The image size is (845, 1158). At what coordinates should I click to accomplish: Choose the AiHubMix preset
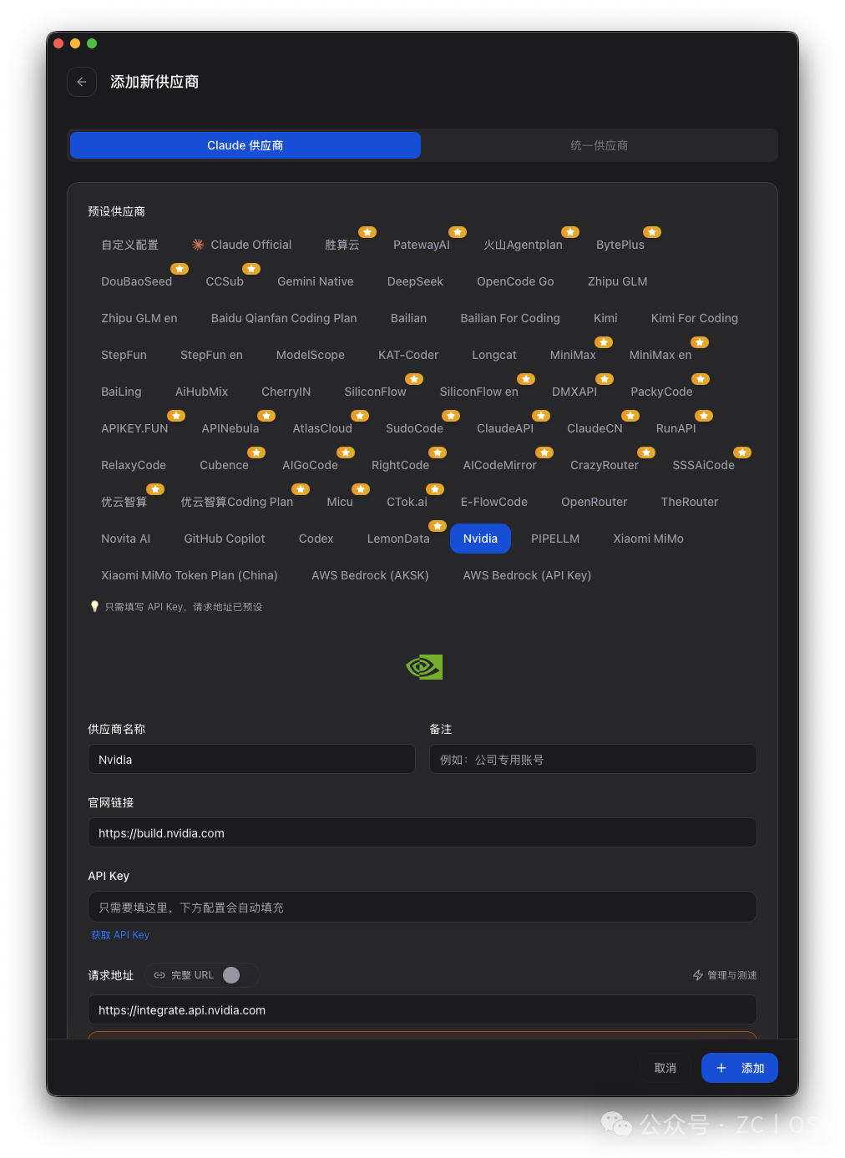(x=201, y=392)
